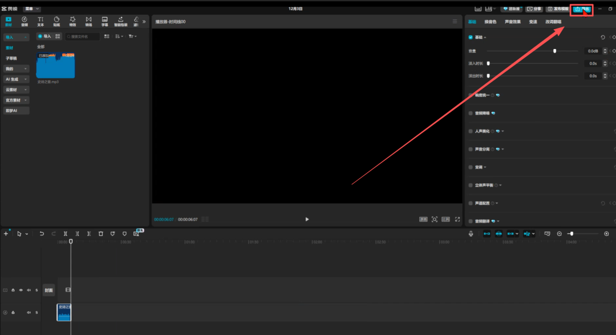616x335 pixels.
Task: Select the 史诗之音.mp3 media thumbnail
Action: point(55,66)
